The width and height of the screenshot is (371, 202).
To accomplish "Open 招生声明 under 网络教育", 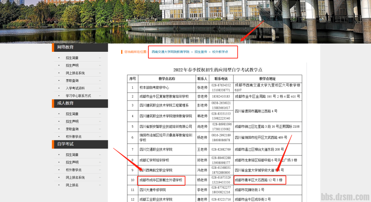I will (72, 66).
